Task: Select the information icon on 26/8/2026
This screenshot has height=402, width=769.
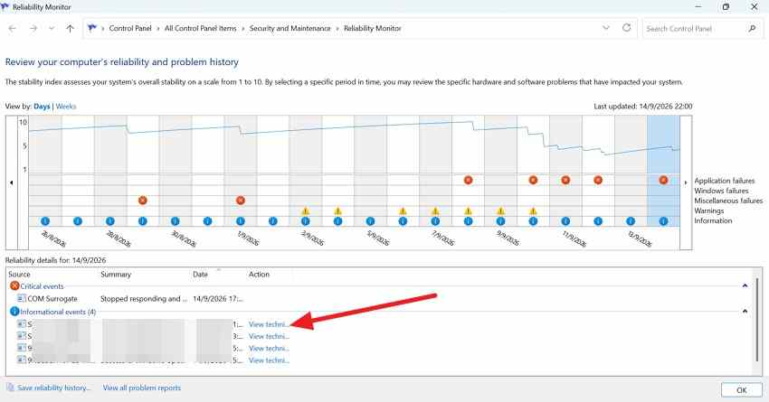Action: click(45, 221)
